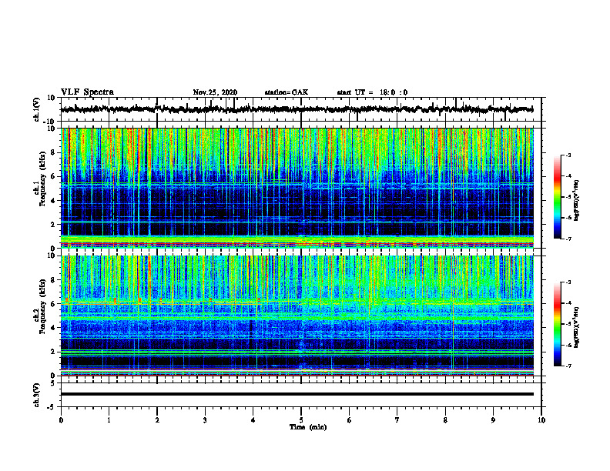The width and height of the screenshot is (610, 471).
Task: Click the ch.1 voltage waveform trace
Action: click(297, 109)
